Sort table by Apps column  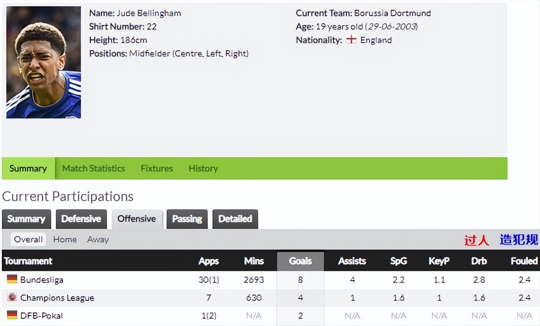pos(208,261)
